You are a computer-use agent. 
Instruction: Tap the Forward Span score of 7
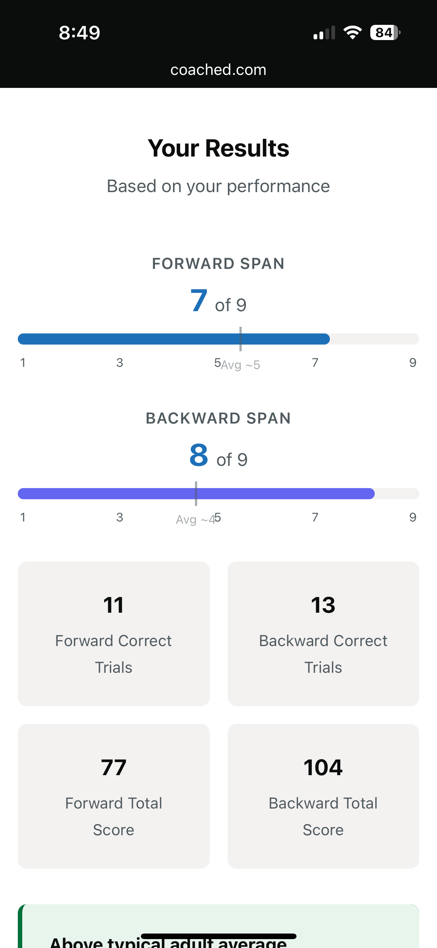pos(199,301)
